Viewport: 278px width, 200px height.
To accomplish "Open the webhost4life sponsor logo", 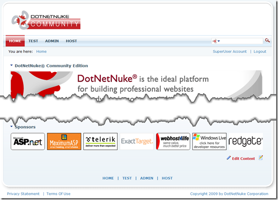I will click(173, 141).
